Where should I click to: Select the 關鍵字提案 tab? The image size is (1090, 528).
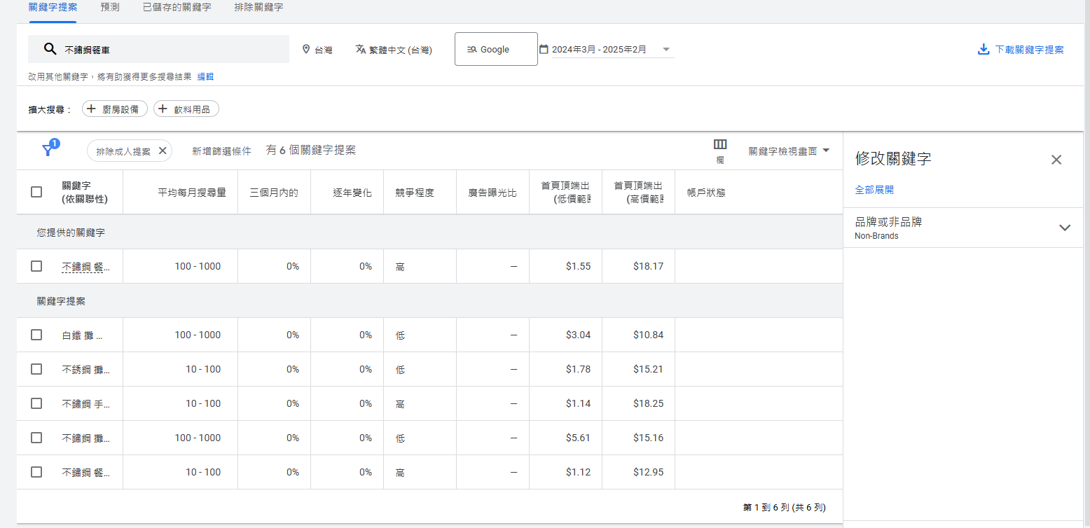(x=53, y=7)
